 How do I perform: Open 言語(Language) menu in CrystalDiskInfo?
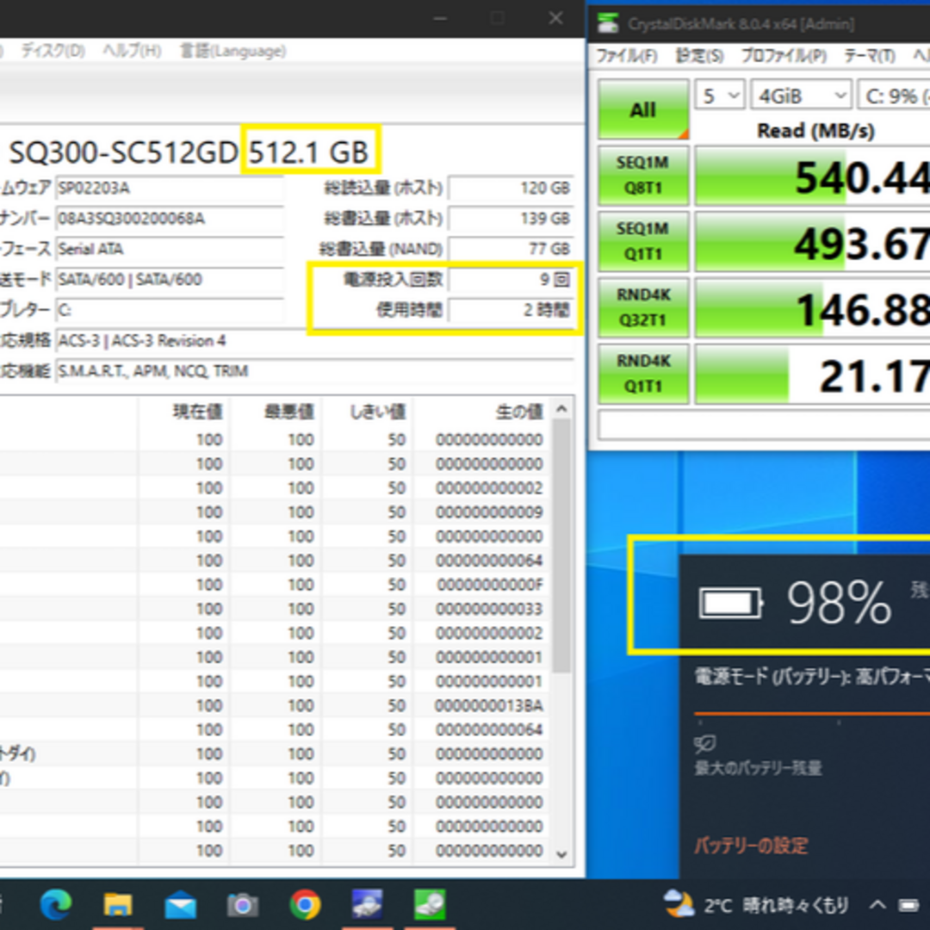[233, 51]
